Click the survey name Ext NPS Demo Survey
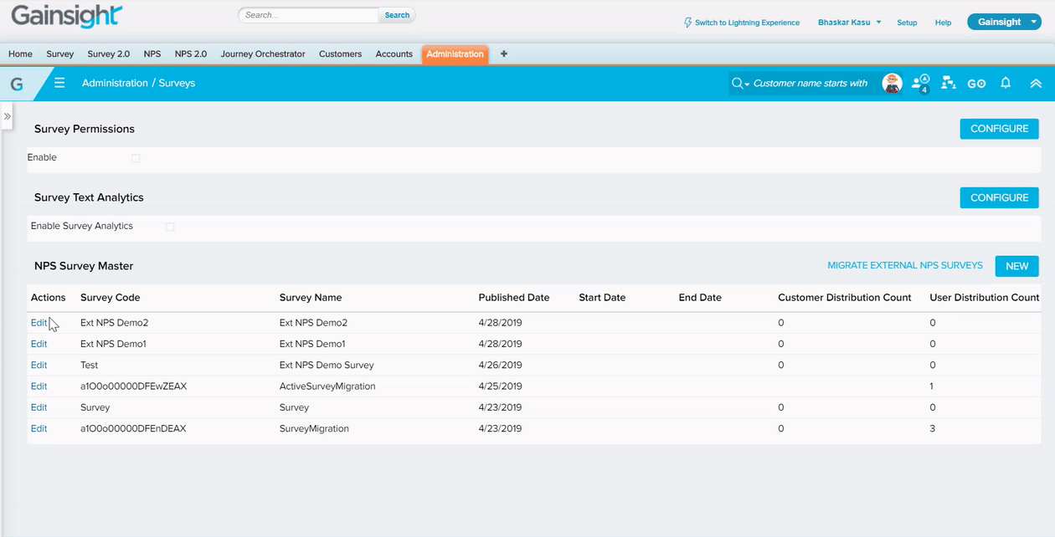The image size is (1055, 537). [327, 365]
